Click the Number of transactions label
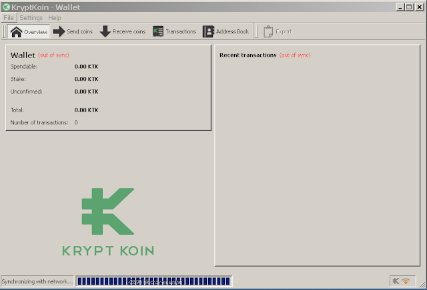Screen dimensions: 427x290 pos(39,122)
